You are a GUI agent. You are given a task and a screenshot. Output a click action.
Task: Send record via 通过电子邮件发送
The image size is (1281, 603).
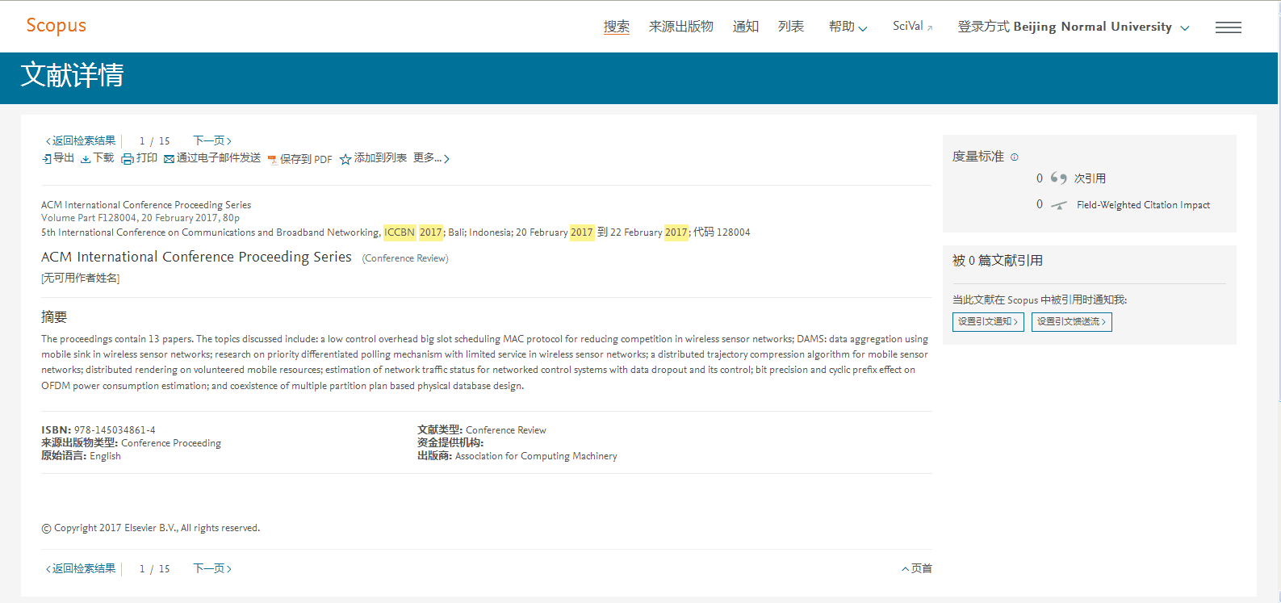click(x=212, y=158)
